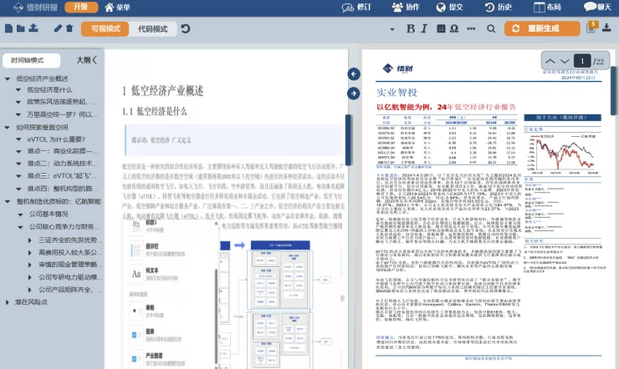Collapse 低空经济产业概述 tree node

[7, 78]
